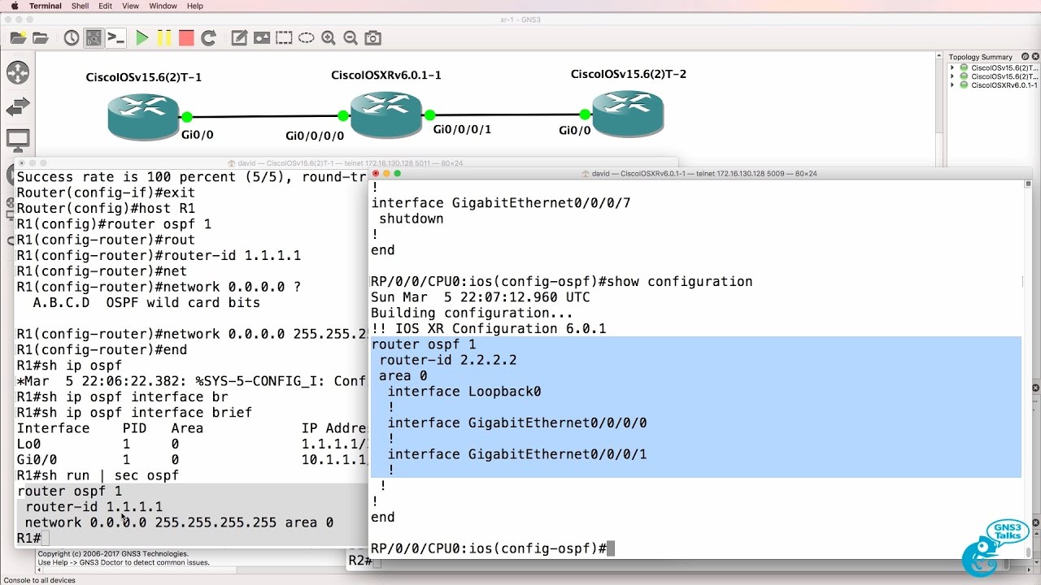Select the Draw rectangle tool
The height and width of the screenshot is (585, 1041).
tap(284, 37)
